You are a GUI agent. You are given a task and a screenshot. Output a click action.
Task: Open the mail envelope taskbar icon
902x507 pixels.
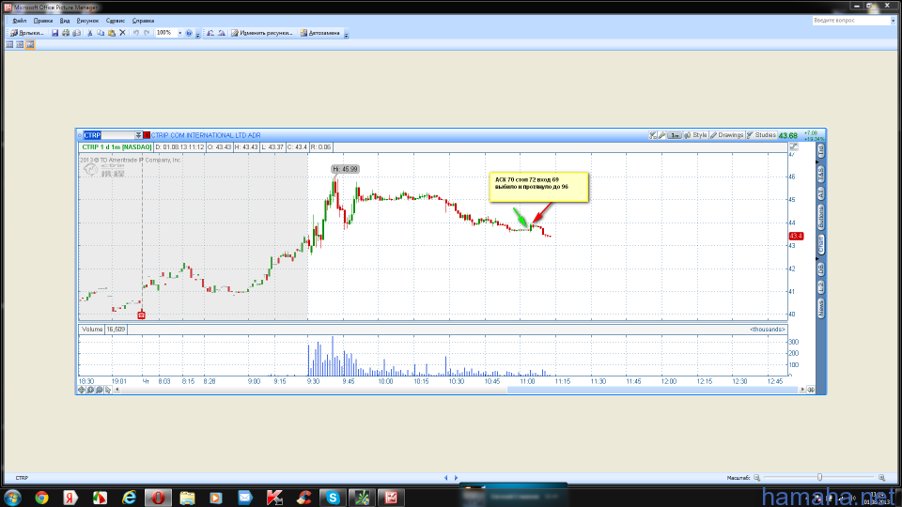[x=245, y=498]
